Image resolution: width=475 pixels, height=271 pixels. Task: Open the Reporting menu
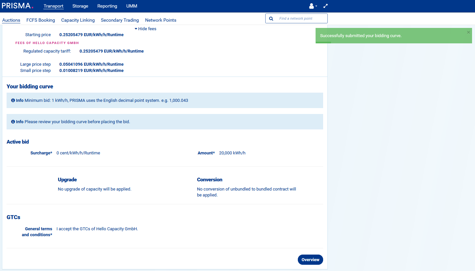coord(107,6)
